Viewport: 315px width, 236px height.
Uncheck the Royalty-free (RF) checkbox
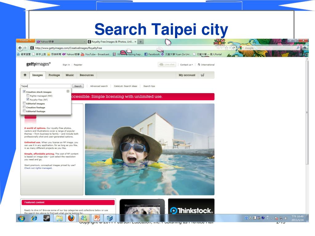click(28, 99)
